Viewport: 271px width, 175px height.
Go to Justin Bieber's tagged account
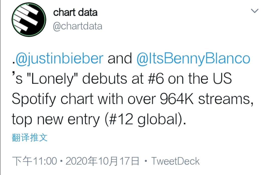pyautogui.click(x=59, y=59)
